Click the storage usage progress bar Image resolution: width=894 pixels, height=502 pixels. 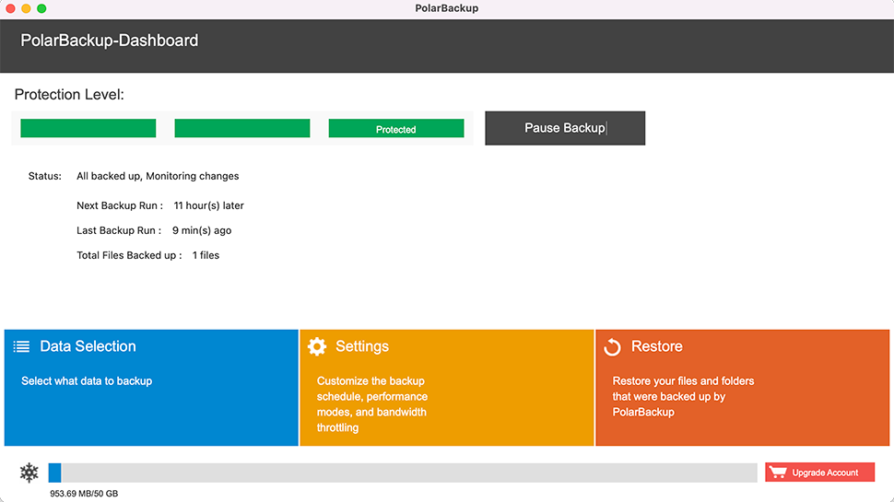tap(403, 473)
